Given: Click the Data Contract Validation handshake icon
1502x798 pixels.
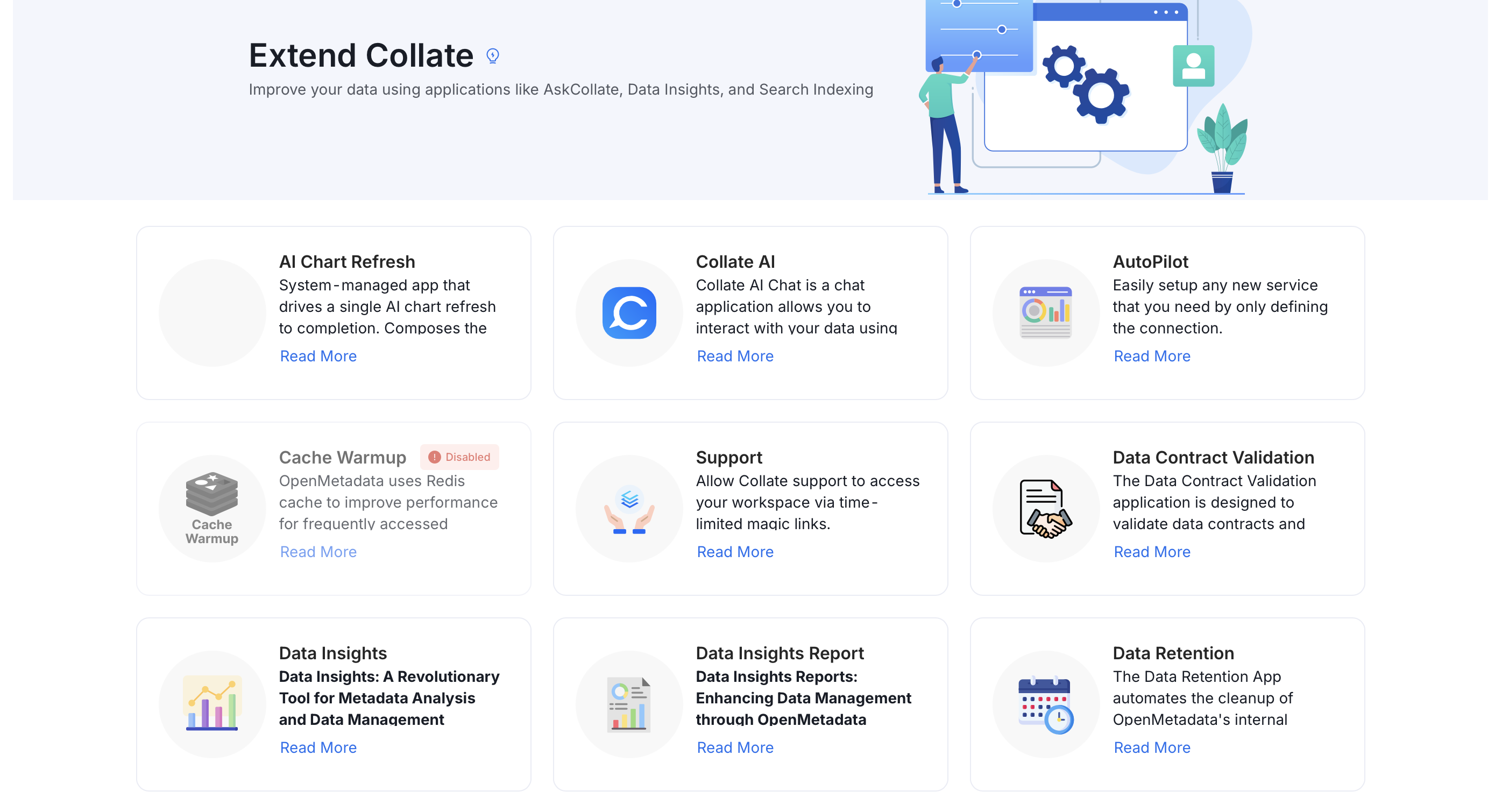Looking at the screenshot, I should [x=1045, y=509].
